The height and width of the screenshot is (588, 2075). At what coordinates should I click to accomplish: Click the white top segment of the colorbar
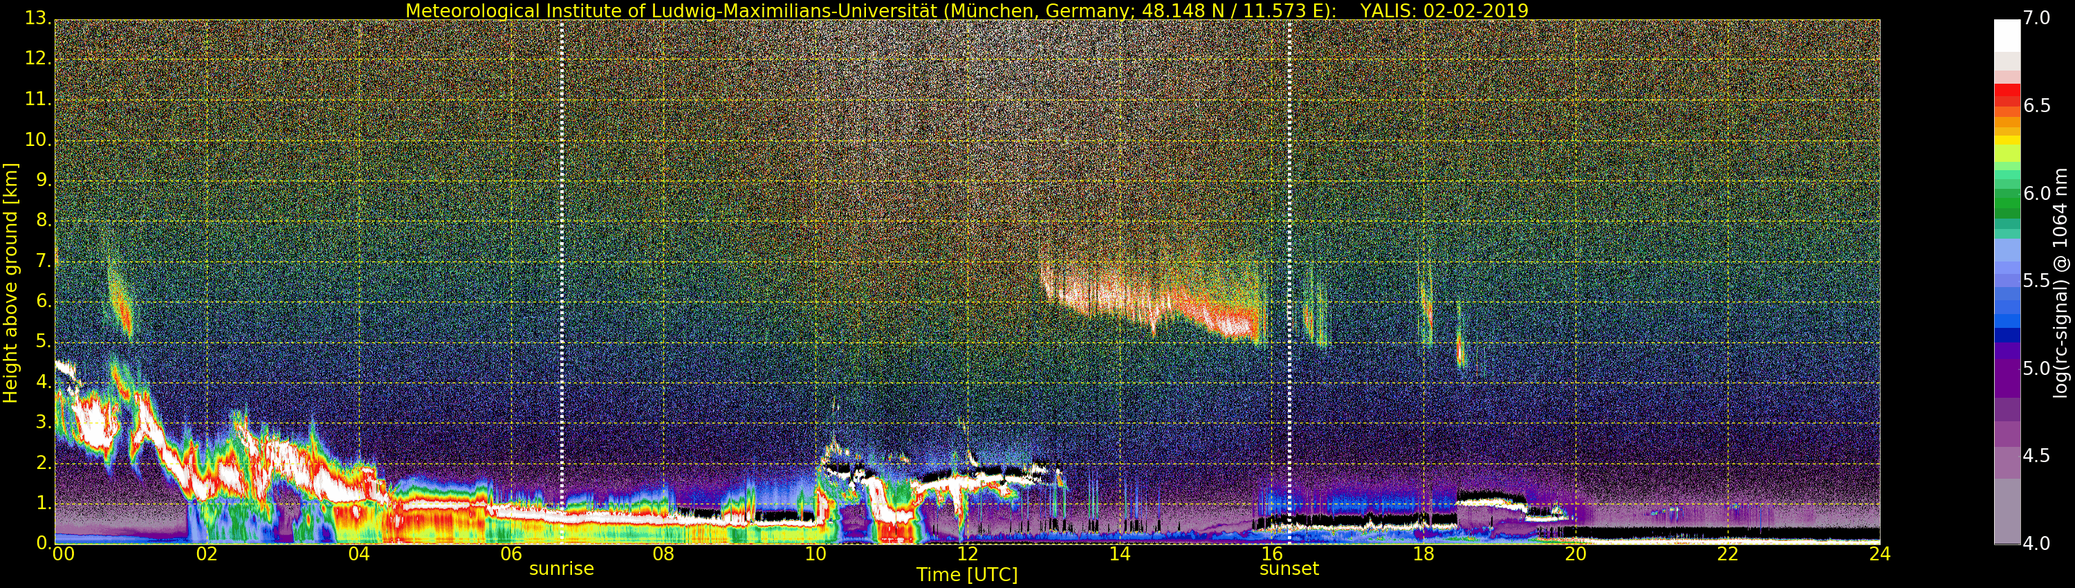pos(2007,36)
